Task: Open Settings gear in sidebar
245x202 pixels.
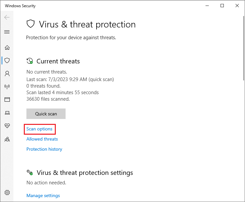Action: point(7,193)
